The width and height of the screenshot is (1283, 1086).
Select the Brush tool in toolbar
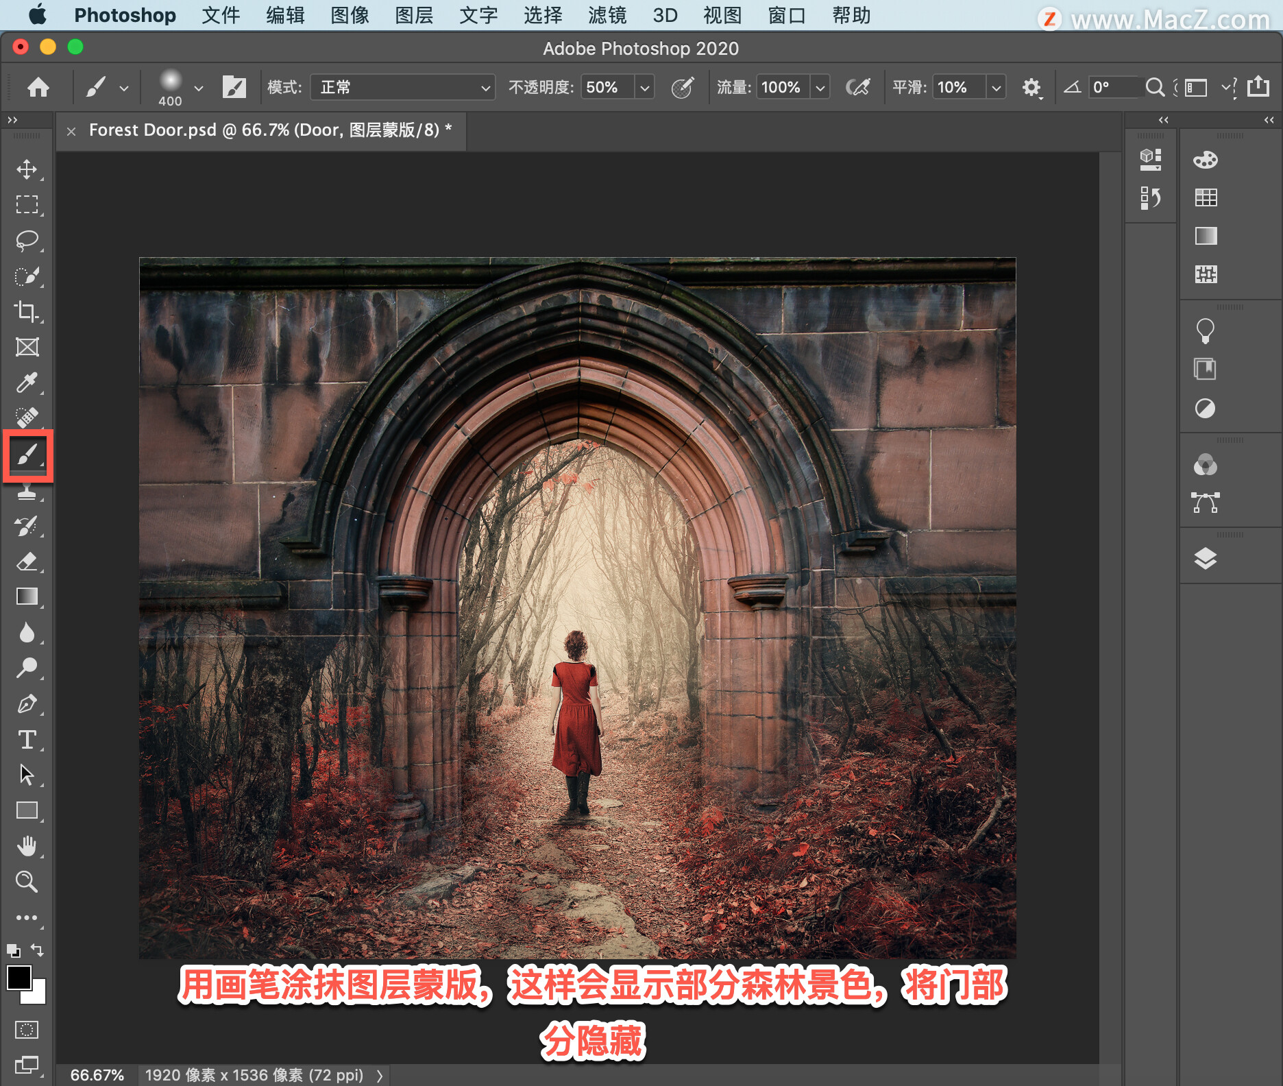[x=27, y=455]
